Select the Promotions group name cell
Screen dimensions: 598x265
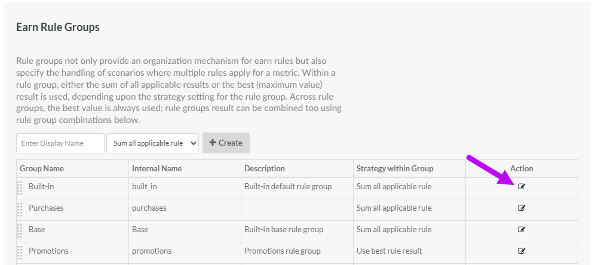point(48,251)
